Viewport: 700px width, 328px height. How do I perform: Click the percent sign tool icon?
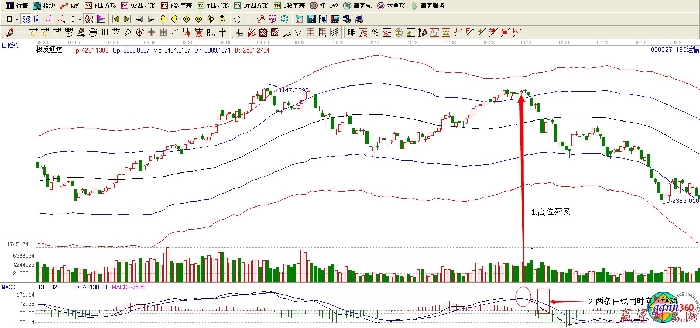(375, 32)
